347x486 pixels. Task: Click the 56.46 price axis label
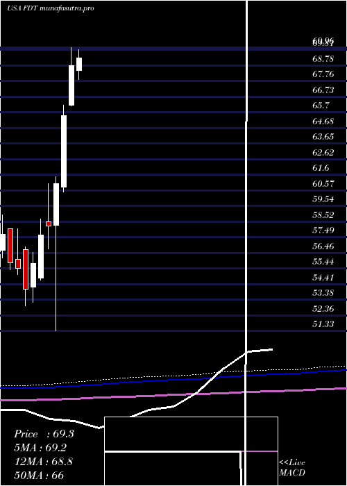pos(323,246)
